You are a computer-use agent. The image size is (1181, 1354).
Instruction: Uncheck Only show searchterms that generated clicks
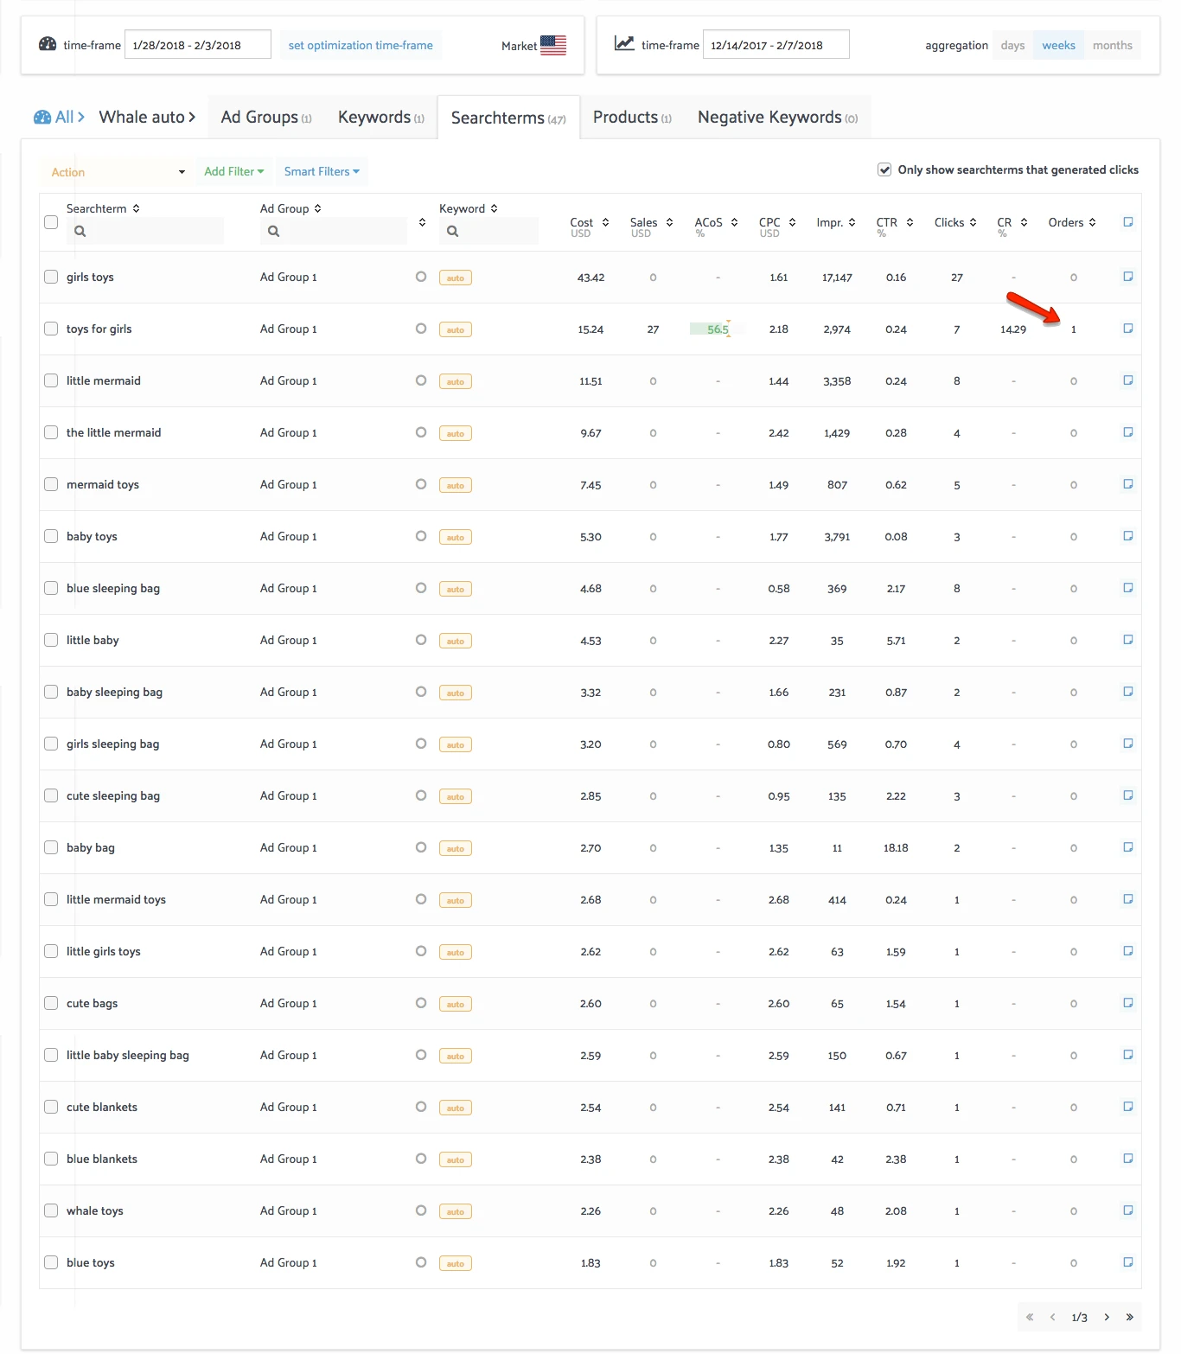click(x=884, y=169)
